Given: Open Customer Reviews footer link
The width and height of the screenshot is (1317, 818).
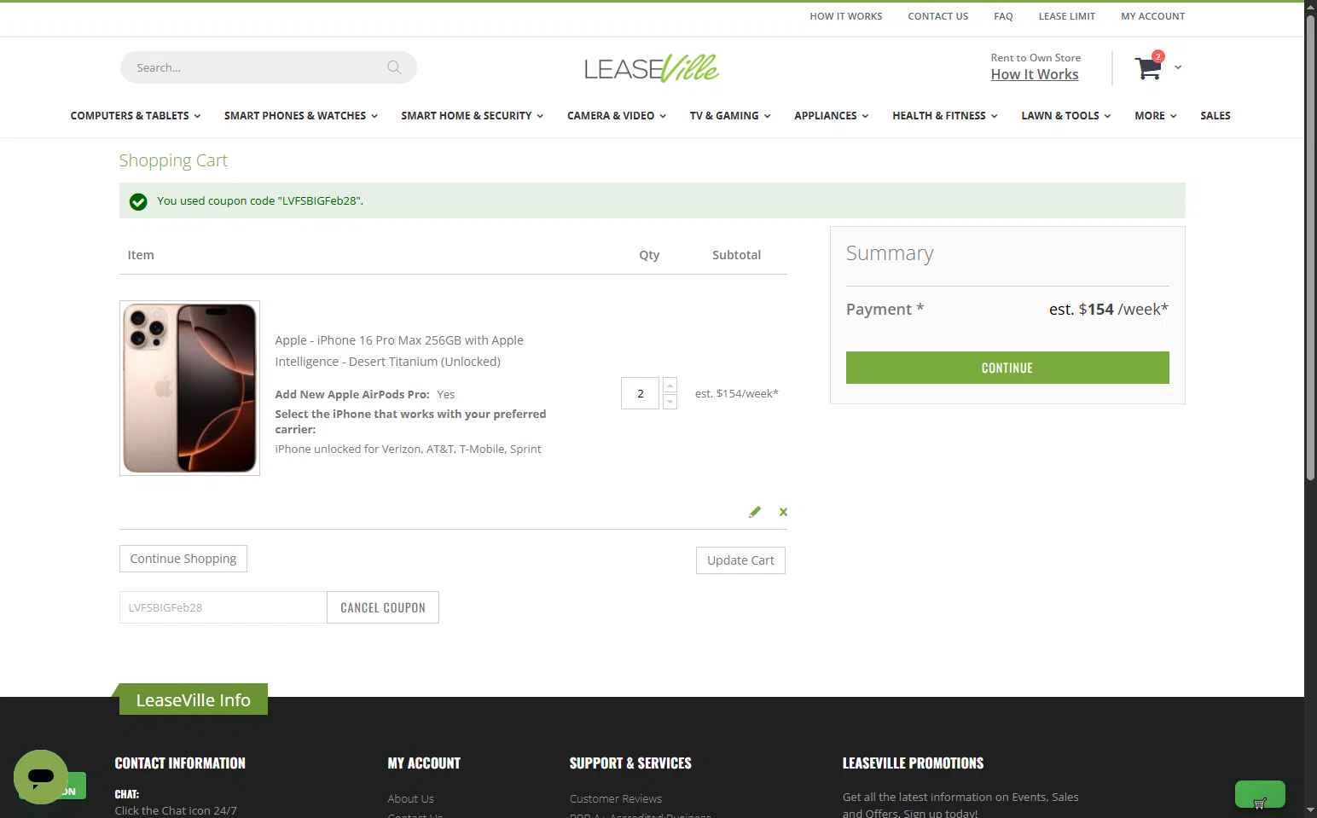Looking at the screenshot, I should pos(616,799).
